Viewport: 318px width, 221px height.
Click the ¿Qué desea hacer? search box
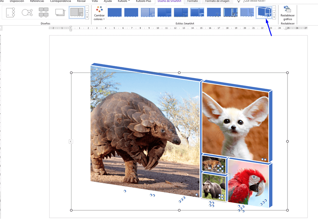(x=254, y=1)
